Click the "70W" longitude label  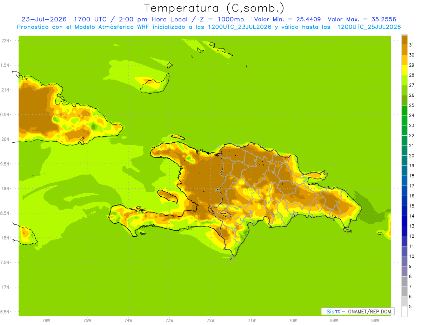coord(293,320)
